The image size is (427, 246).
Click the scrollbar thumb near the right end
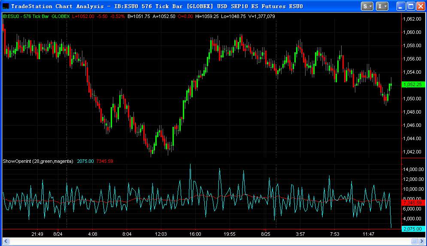414,241
